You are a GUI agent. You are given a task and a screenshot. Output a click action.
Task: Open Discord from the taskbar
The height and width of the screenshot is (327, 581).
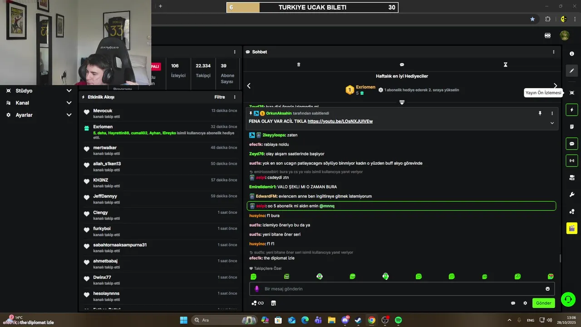(x=345, y=320)
